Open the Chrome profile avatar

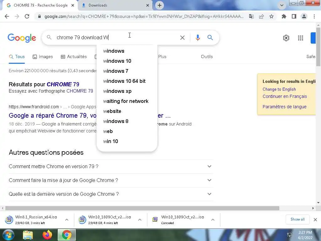point(304,16)
